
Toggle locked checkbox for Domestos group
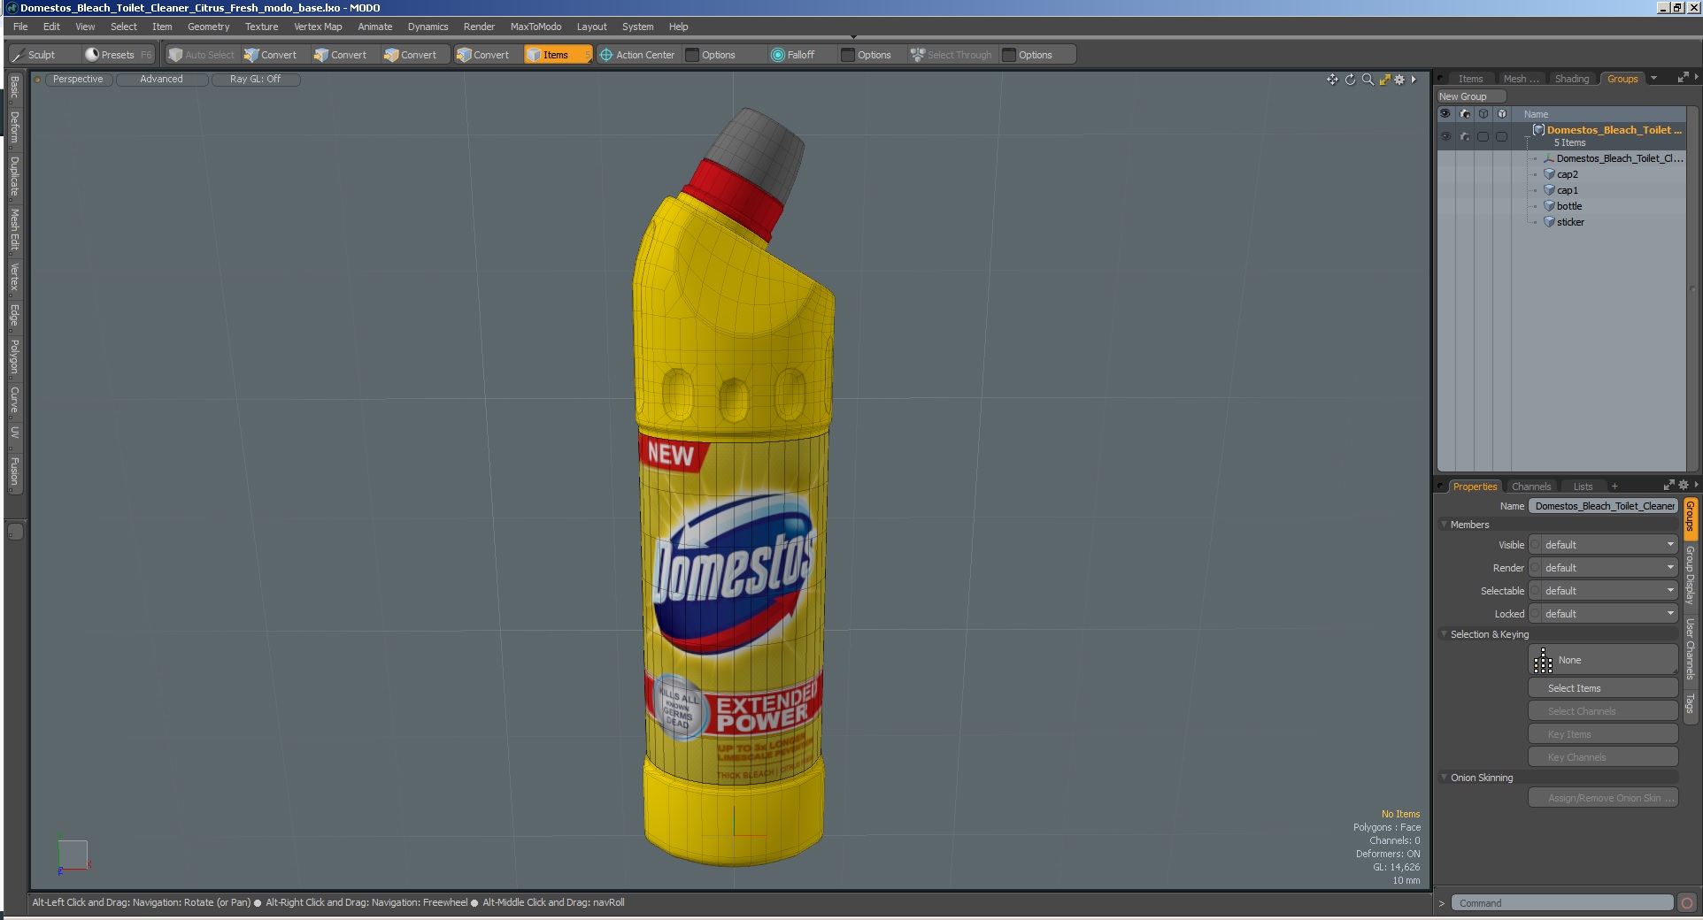[x=1502, y=137]
